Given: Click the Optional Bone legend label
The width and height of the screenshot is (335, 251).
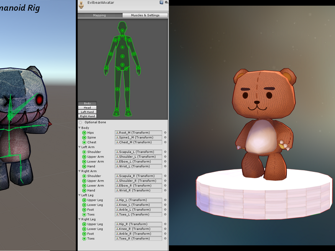Looking at the screenshot, I should [95, 122].
